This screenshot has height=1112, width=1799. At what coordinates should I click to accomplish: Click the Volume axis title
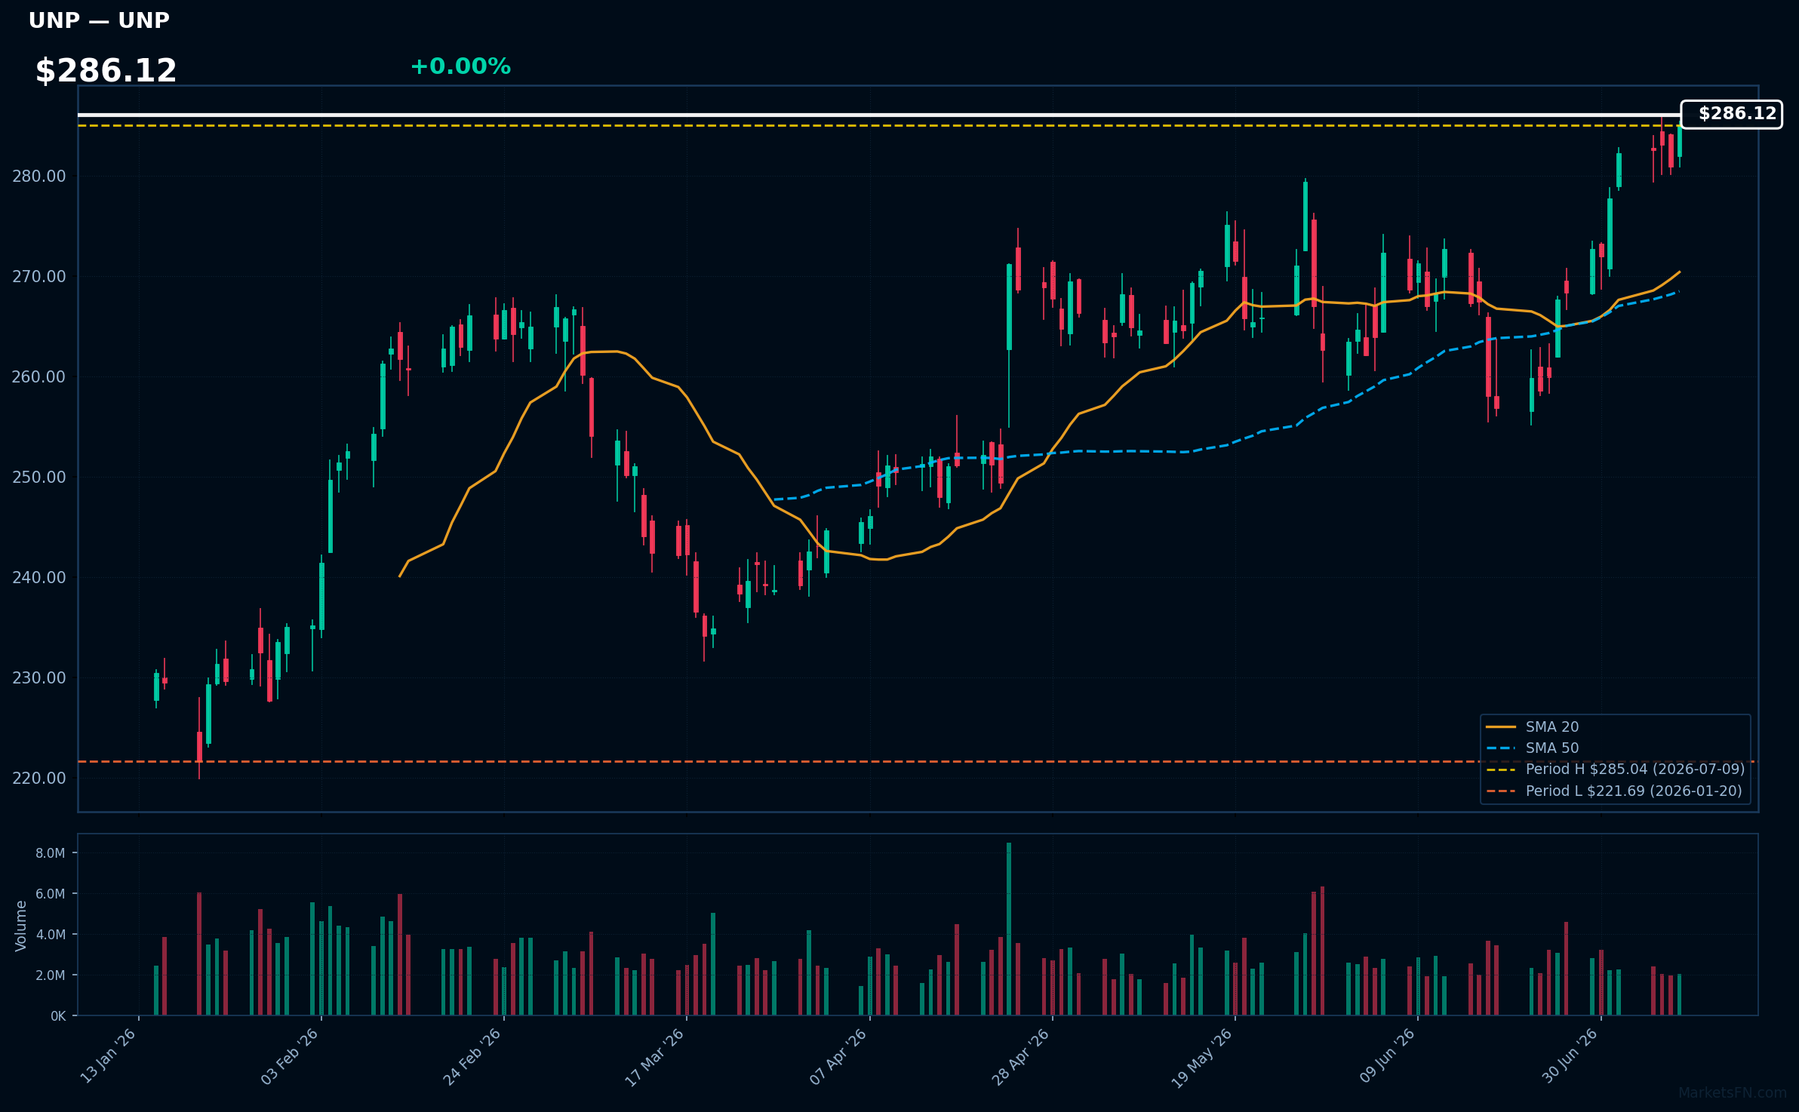coord(21,926)
